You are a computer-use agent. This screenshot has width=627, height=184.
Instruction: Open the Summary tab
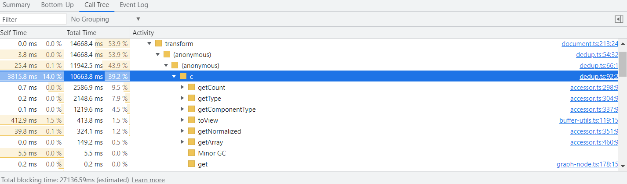16,5
